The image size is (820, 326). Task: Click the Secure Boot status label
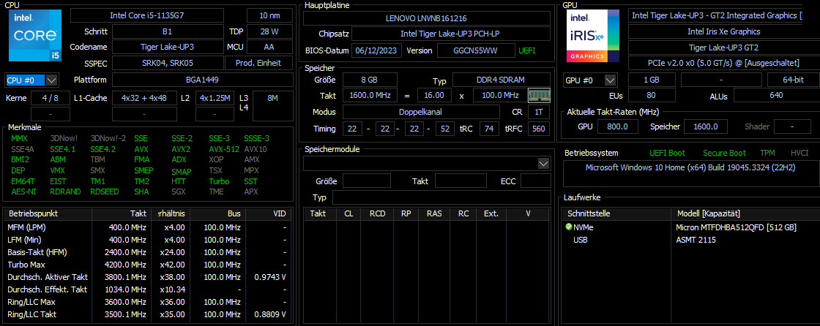[724, 153]
